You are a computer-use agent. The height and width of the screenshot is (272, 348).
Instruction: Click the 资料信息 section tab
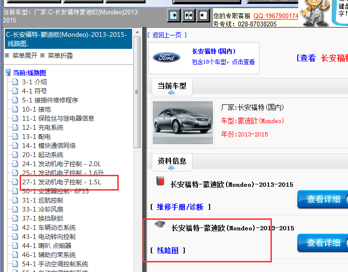pyautogui.click(x=172, y=162)
